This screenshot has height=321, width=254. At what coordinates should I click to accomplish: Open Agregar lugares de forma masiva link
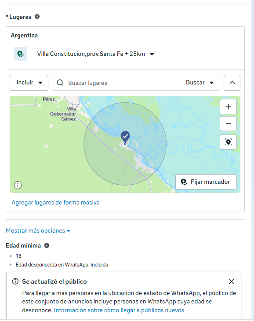[56, 202]
